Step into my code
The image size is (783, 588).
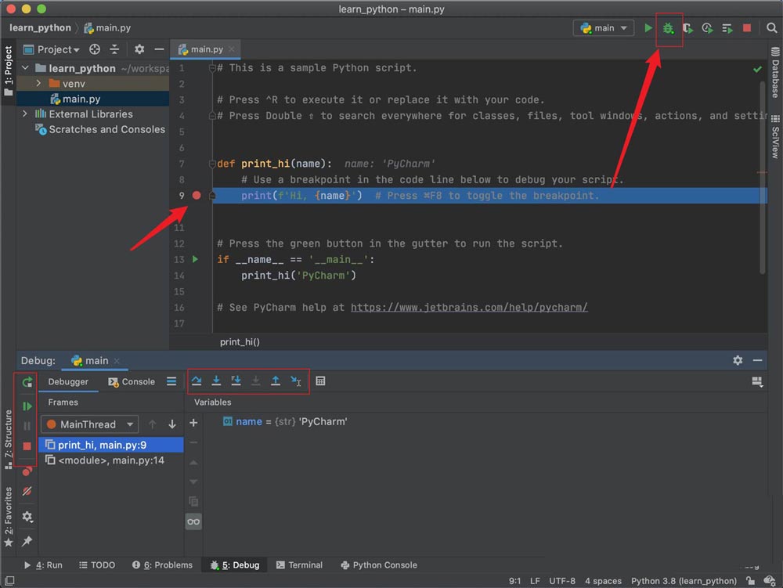pos(236,381)
